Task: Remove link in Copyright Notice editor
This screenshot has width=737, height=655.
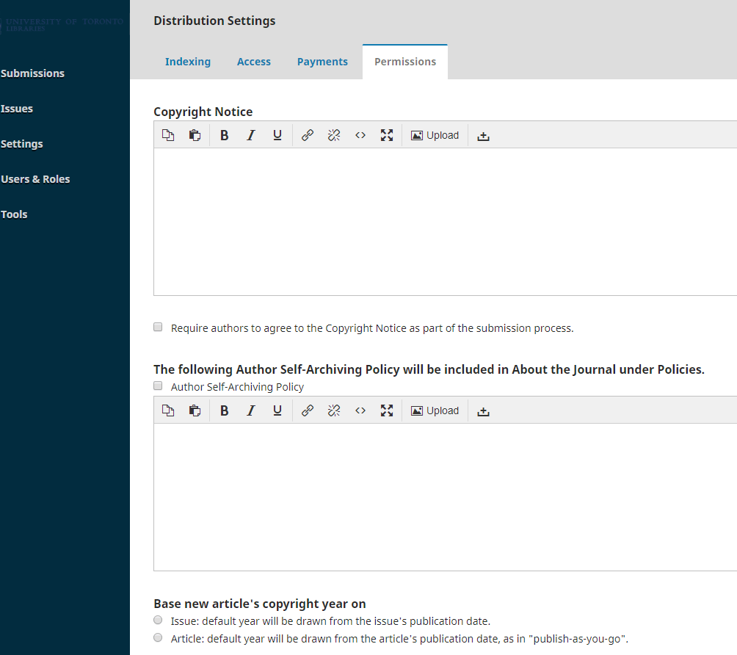Action: [x=334, y=135]
